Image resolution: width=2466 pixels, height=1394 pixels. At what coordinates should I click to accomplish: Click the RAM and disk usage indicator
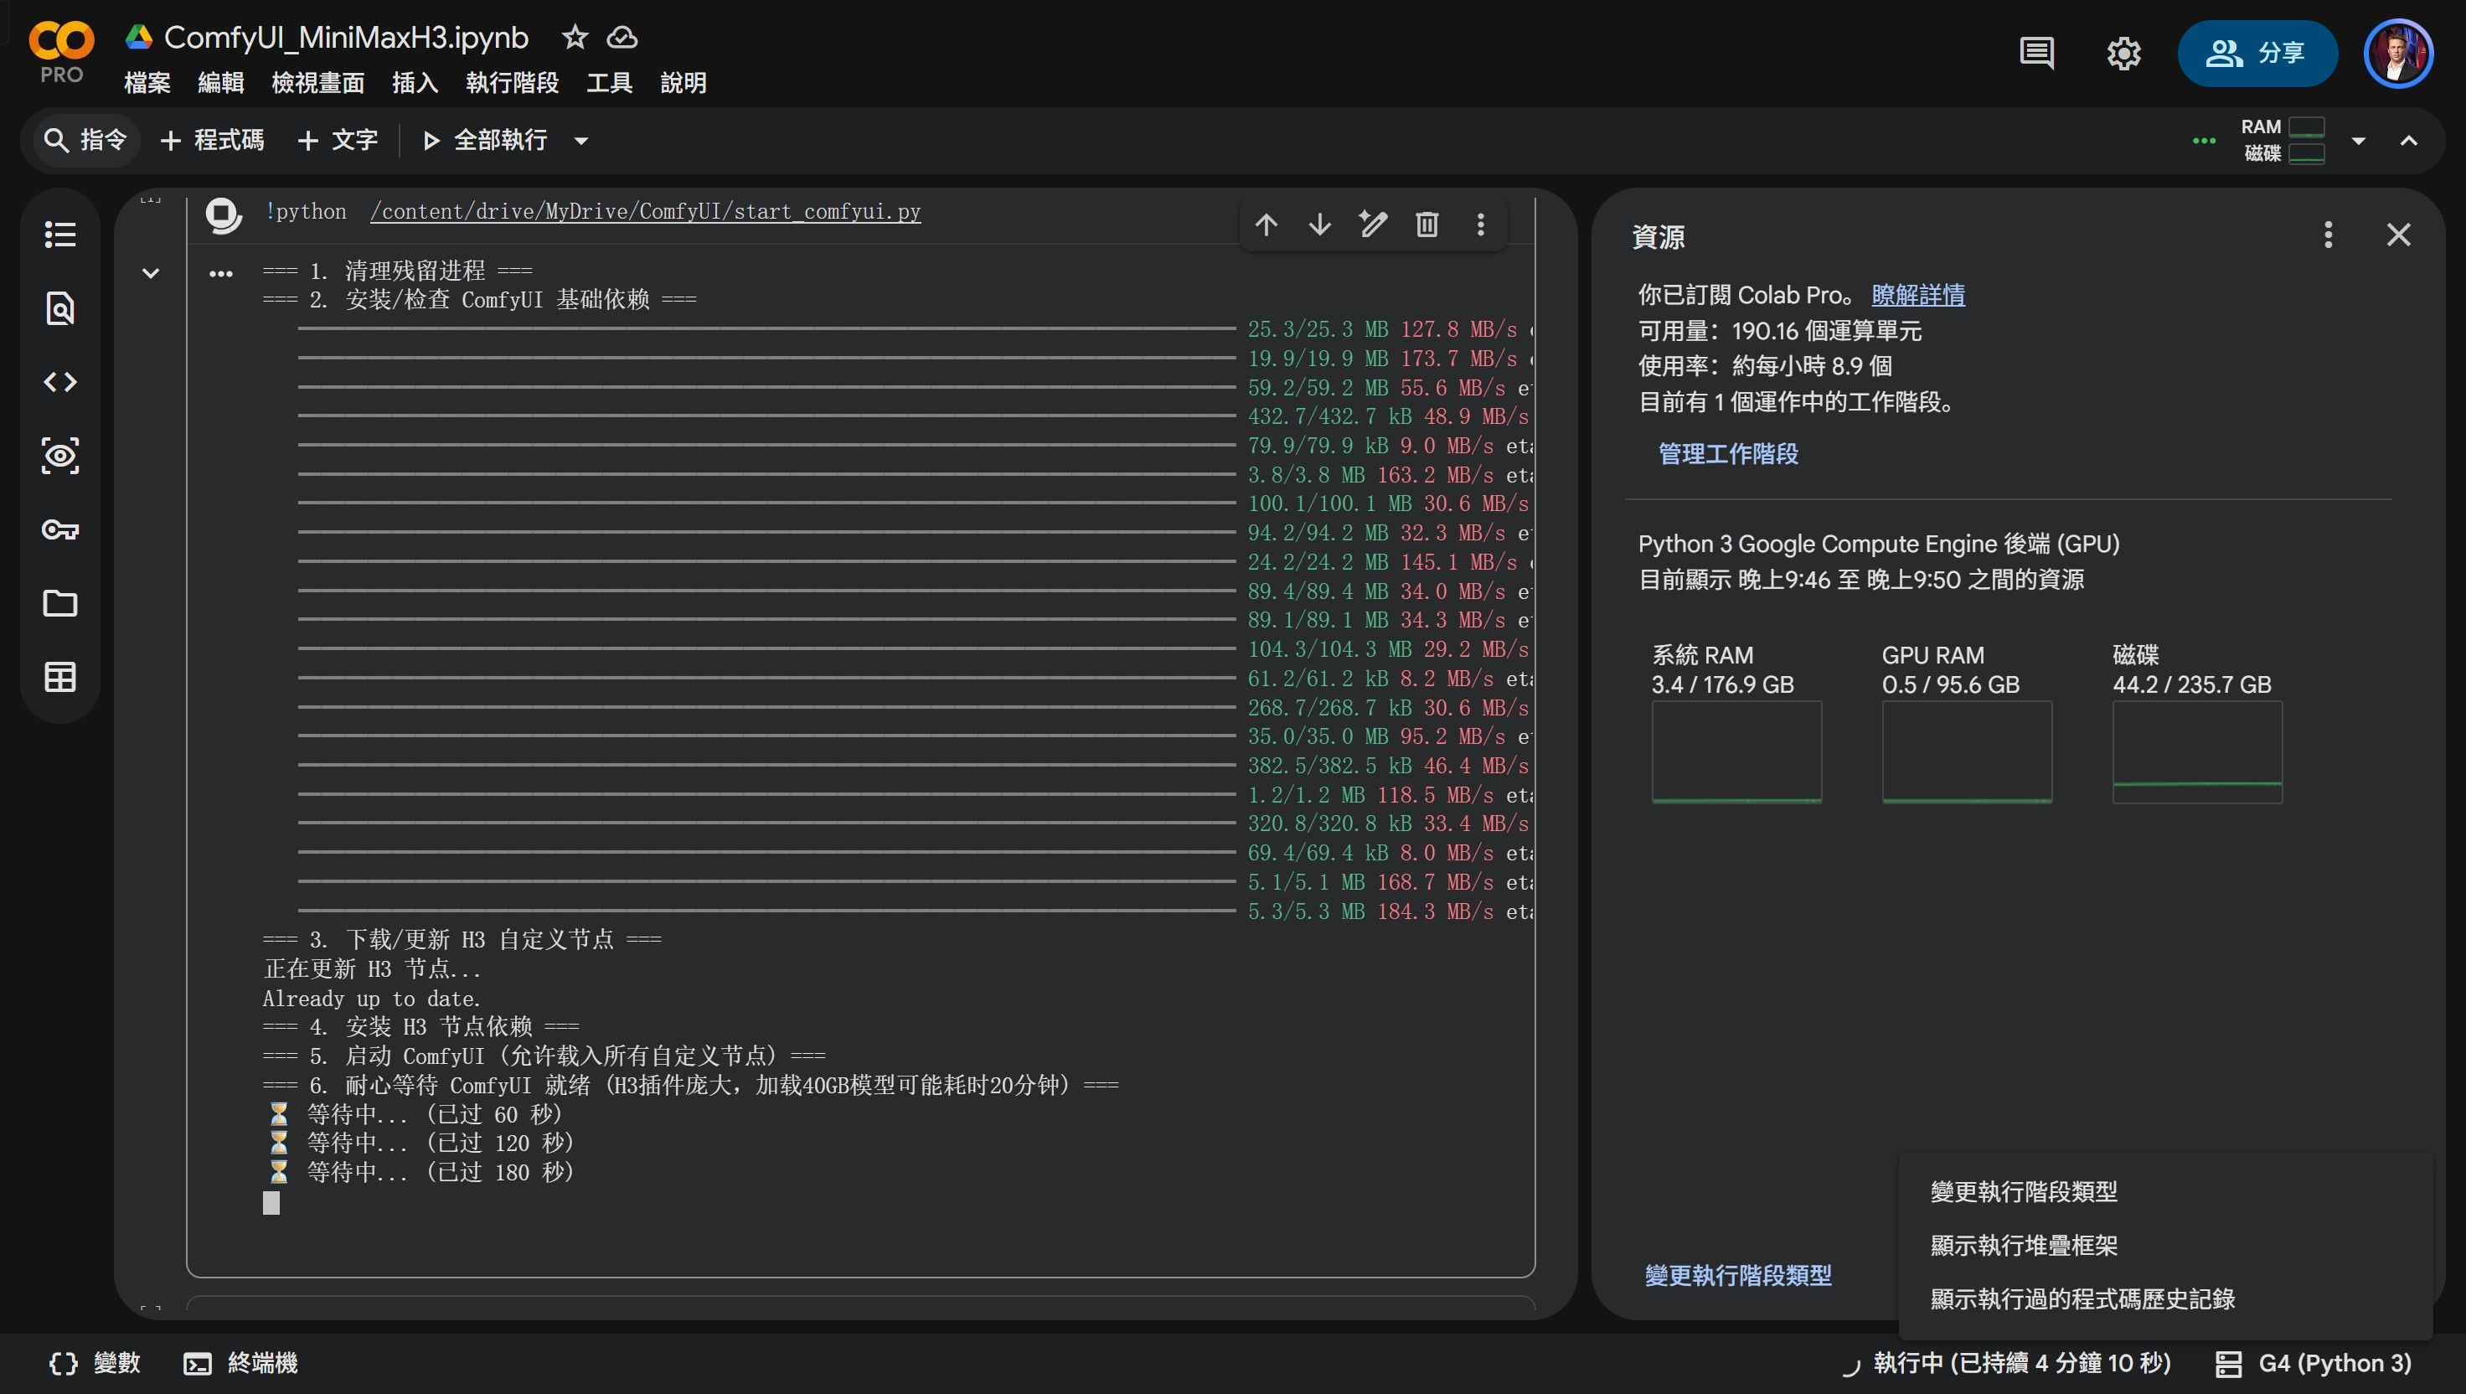2283,140
